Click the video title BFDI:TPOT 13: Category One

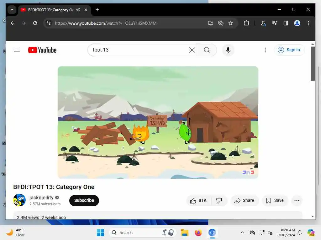[54, 187]
